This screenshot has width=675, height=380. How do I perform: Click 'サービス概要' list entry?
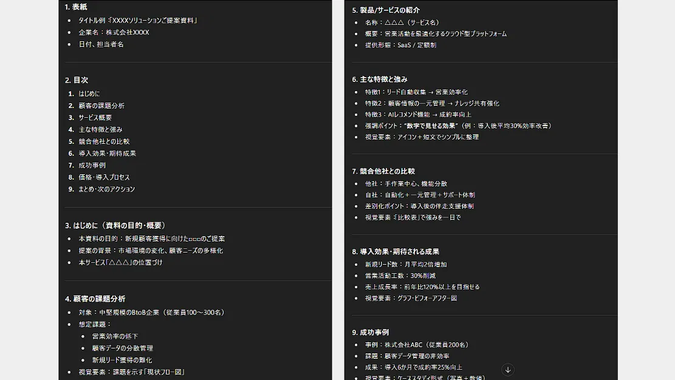(95, 118)
